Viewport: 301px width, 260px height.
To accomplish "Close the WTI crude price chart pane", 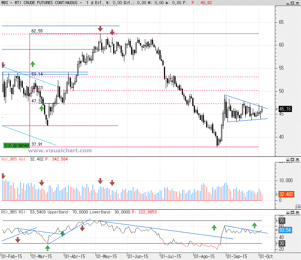I will (297, 3).
